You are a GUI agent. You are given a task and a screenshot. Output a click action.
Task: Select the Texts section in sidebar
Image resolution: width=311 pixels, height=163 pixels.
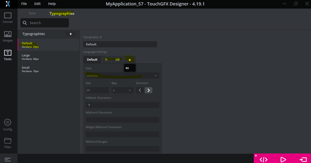(x=8, y=55)
